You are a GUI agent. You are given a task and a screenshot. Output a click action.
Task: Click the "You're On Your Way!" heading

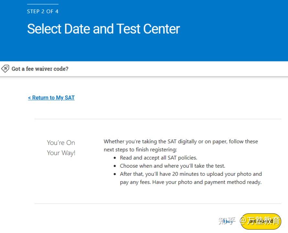click(x=61, y=148)
